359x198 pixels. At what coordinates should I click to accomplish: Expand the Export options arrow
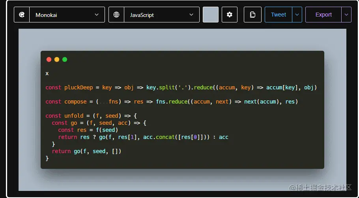click(x=346, y=15)
